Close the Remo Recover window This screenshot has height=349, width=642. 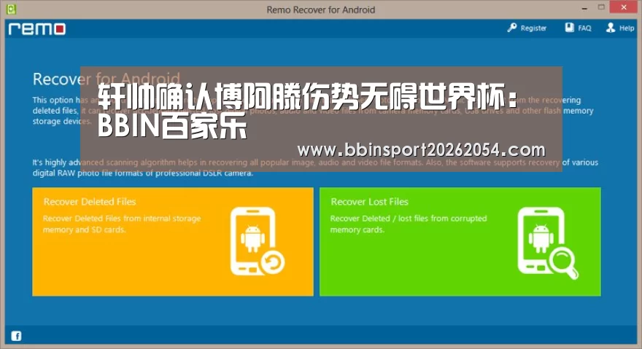click(x=624, y=7)
